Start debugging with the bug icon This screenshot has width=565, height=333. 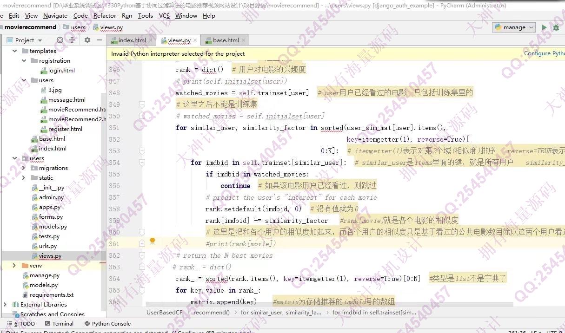coord(556,27)
